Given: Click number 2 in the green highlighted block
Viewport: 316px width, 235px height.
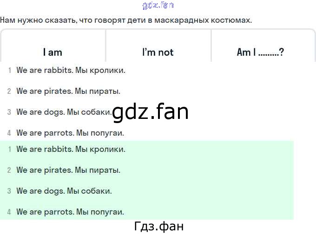Looking at the screenshot, I should [9, 170].
